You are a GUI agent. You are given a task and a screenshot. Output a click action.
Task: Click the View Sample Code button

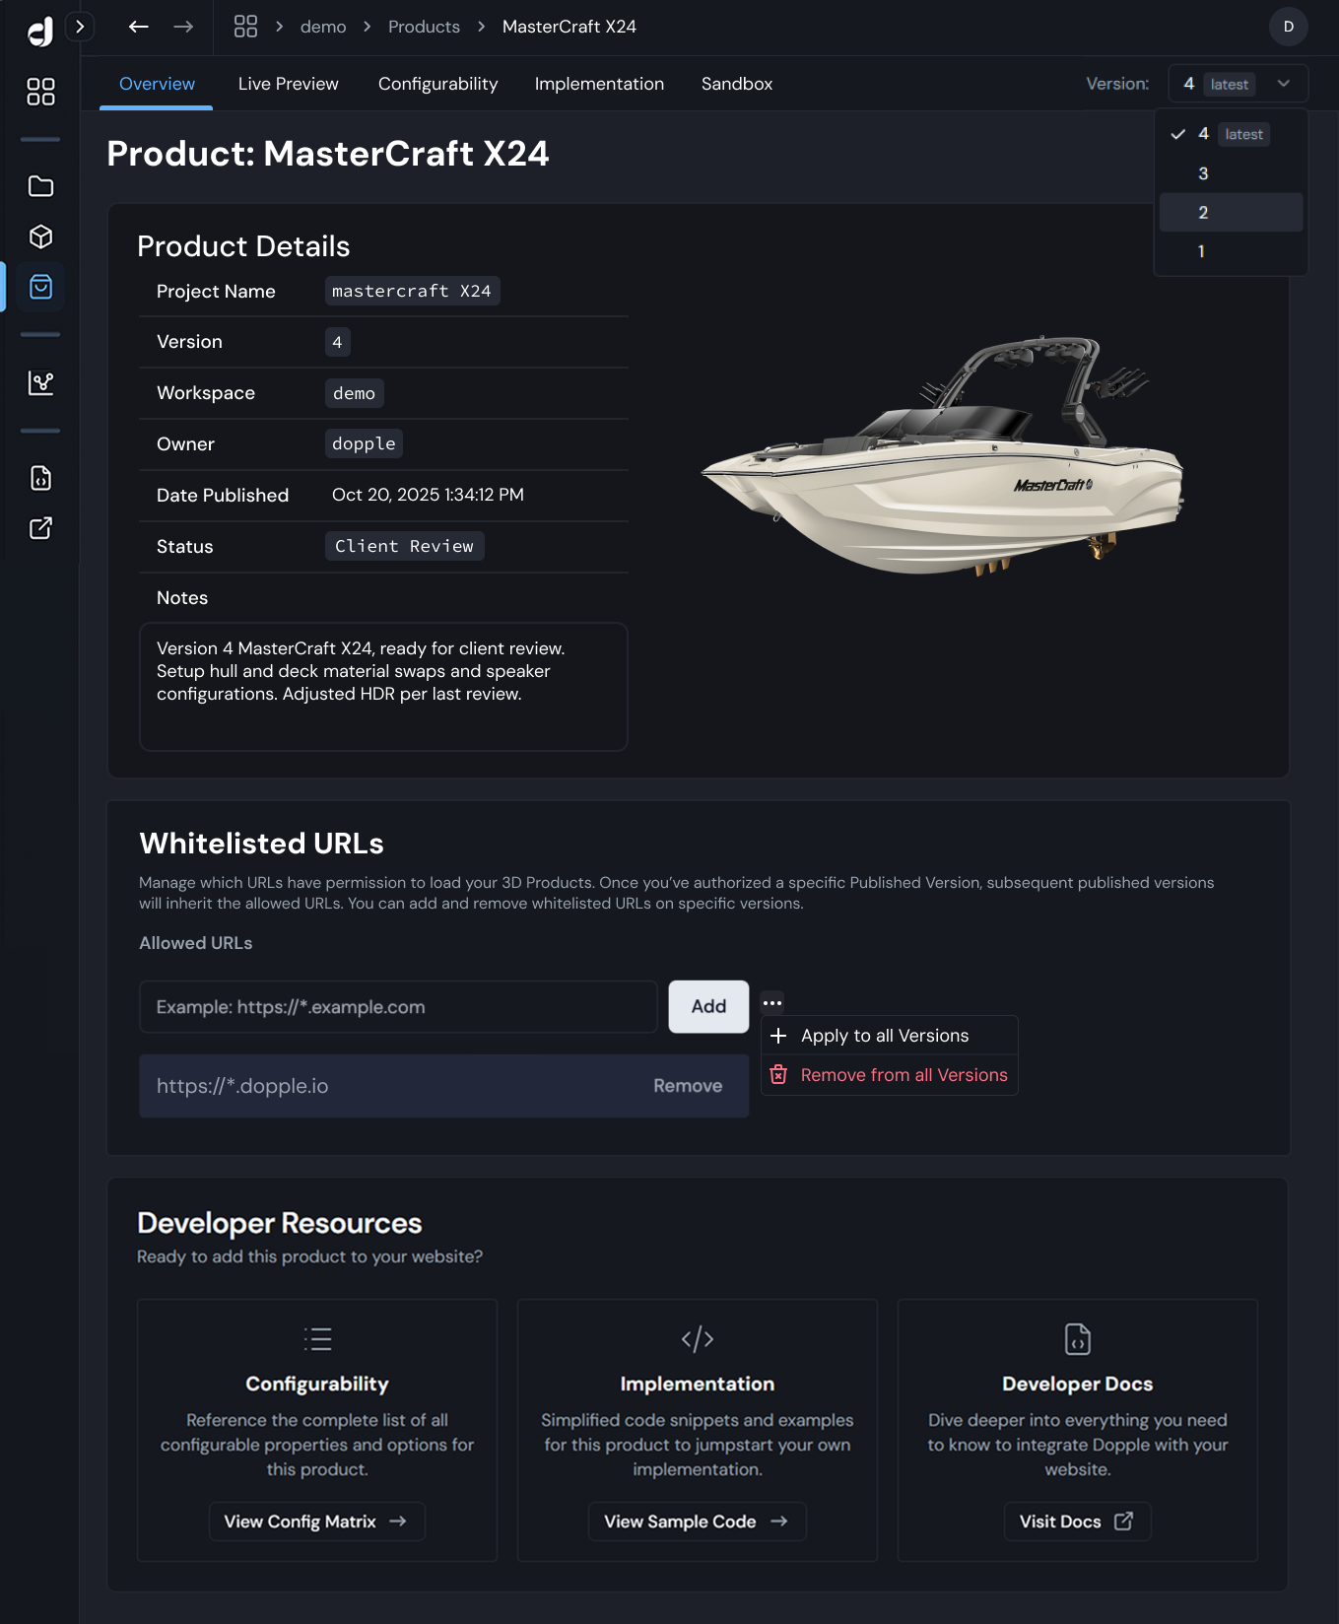pyautogui.click(x=697, y=1522)
